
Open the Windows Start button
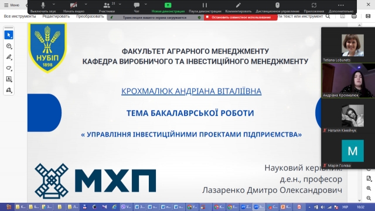pyautogui.click(x=9, y=207)
